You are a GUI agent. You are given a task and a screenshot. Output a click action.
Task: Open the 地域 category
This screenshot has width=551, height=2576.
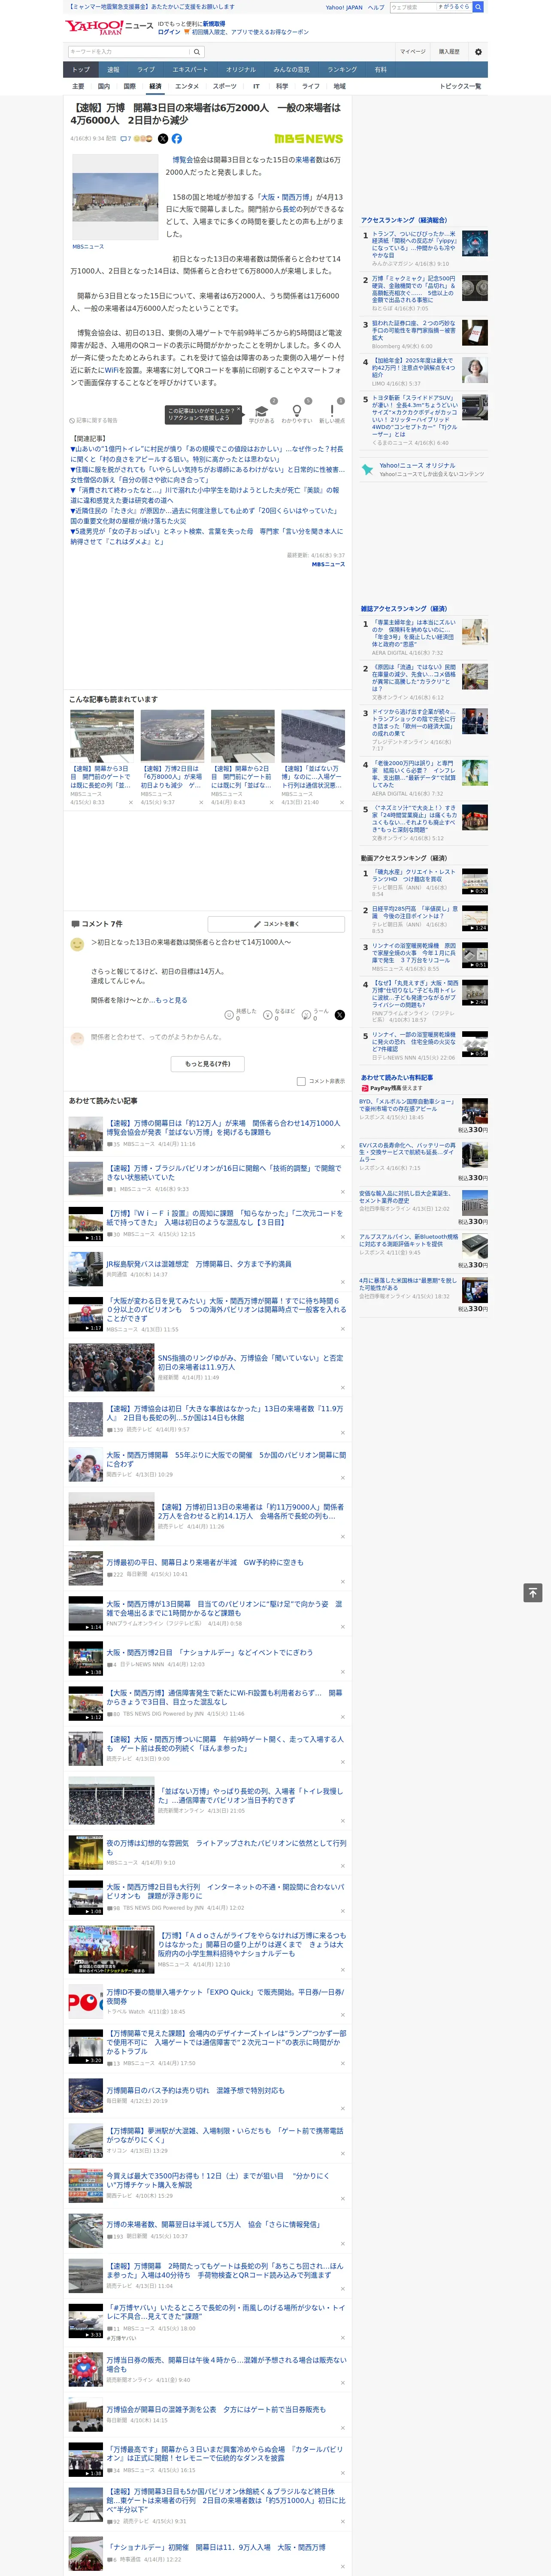tap(339, 86)
